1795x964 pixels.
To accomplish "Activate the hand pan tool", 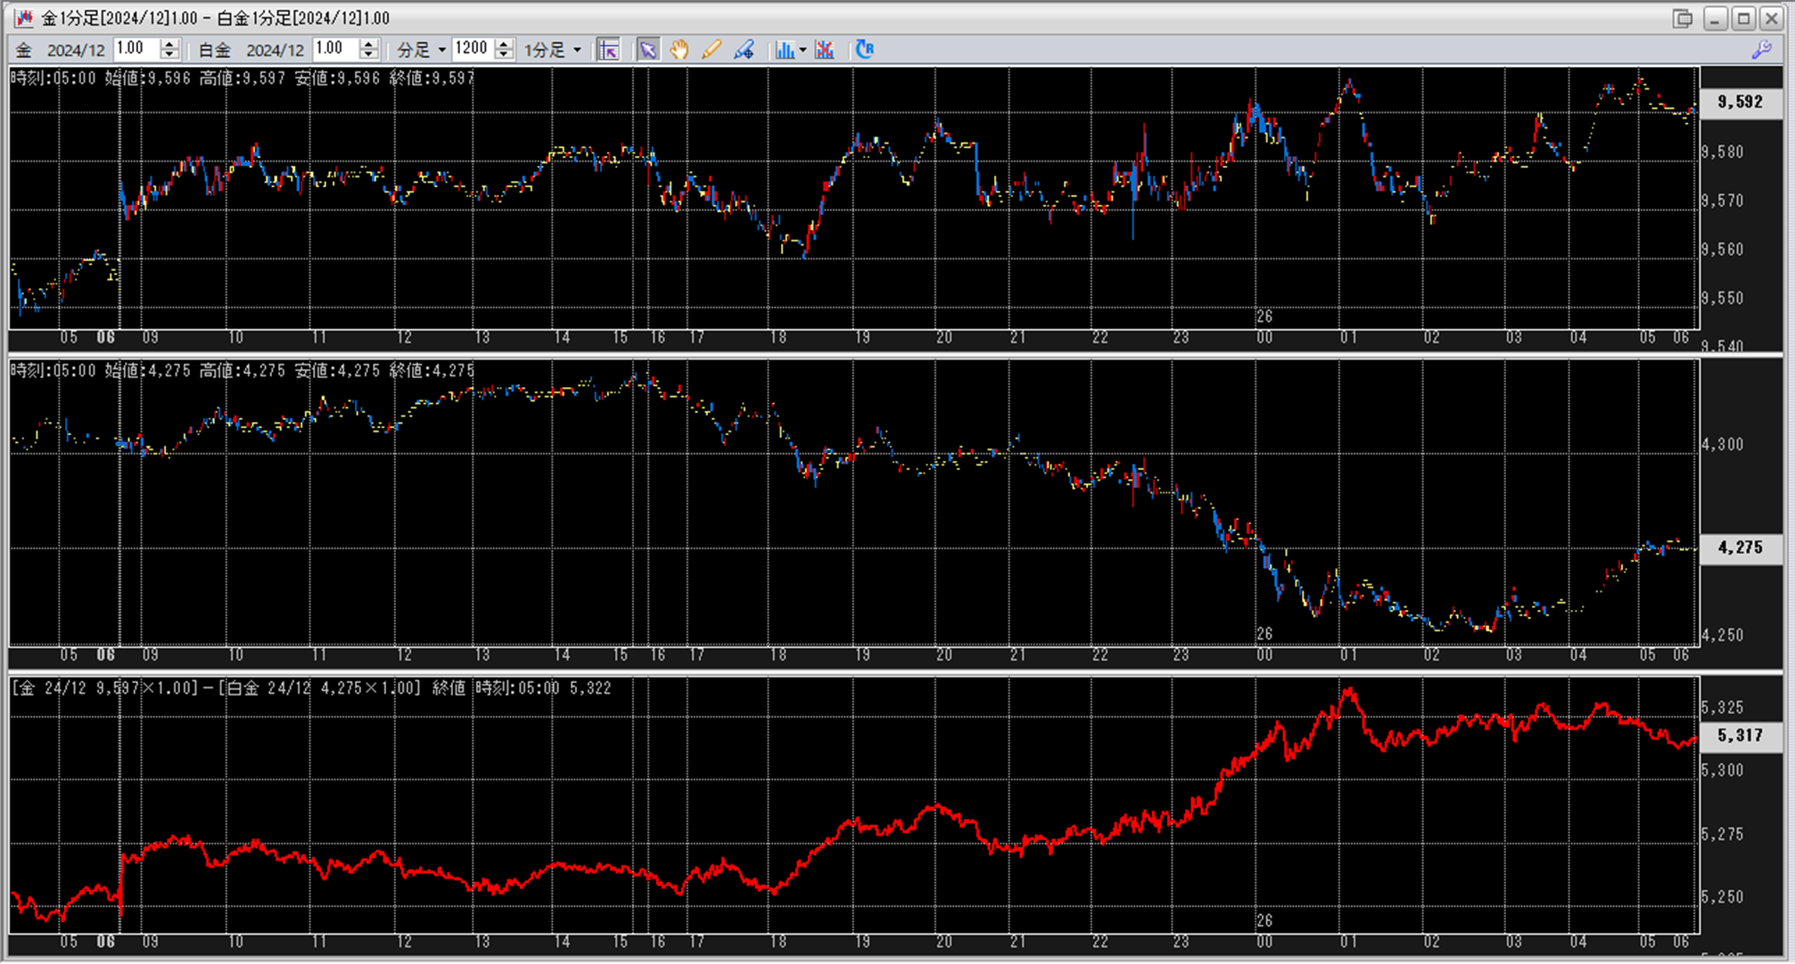I will click(x=679, y=50).
